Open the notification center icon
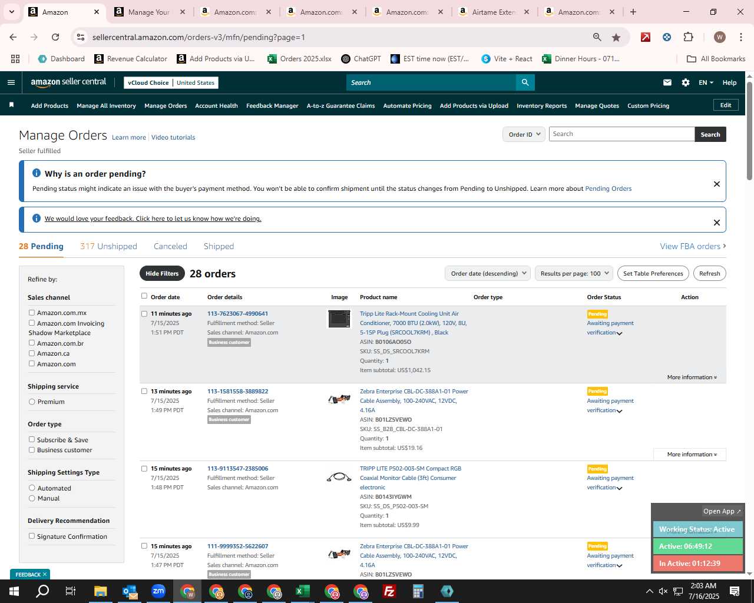The image size is (754, 603). point(735,591)
